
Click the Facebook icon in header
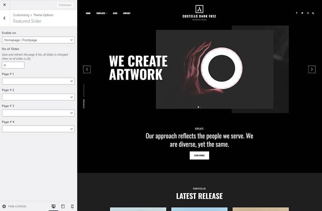pyautogui.click(x=297, y=13)
